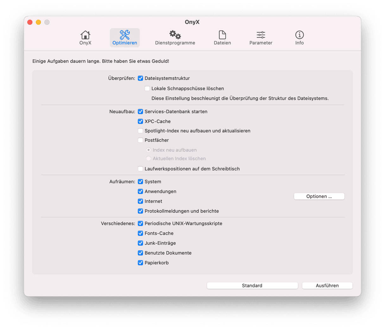Toggle Benutzte Dokumente checkbox
Viewport: 385px width, 328px height.
pyautogui.click(x=141, y=253)
